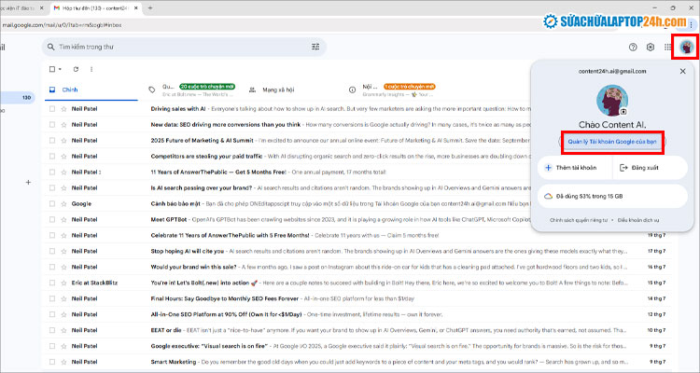Star the 'EEAT or die' email

coord(63,330)
